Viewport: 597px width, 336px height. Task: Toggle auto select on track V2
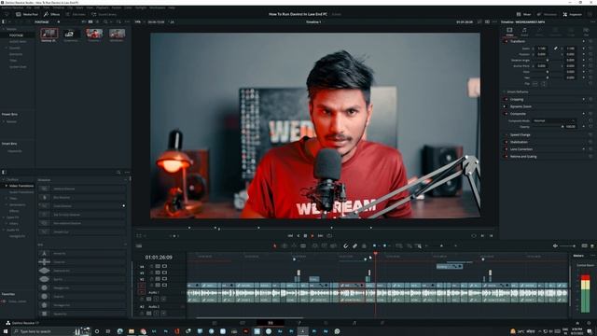(x=158, y=279)
